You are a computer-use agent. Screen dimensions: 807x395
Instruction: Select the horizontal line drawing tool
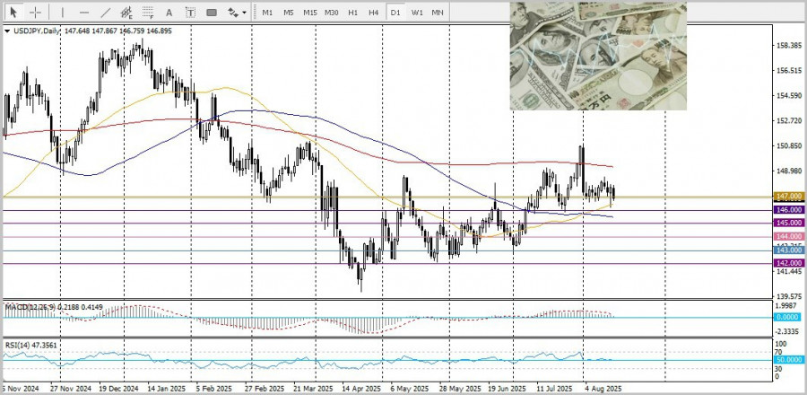(x=84, y=12)
